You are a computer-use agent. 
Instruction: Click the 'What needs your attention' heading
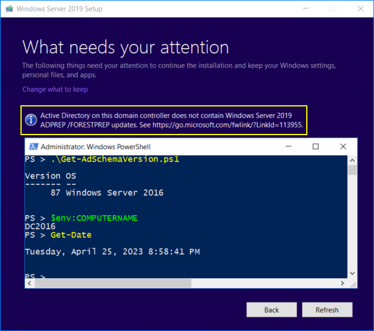(x=126, y=47)
